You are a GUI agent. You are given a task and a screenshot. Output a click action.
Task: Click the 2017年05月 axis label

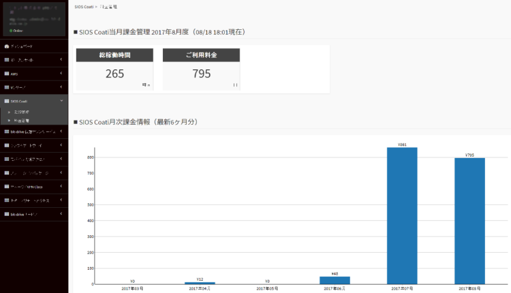click(x=267, y=289)
